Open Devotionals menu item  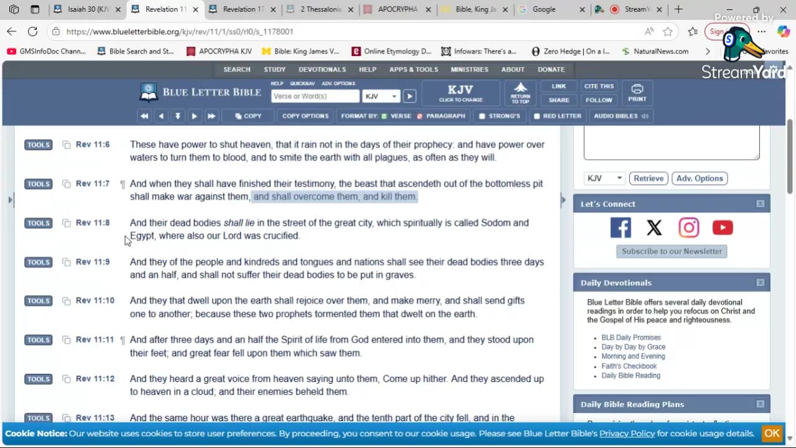(322, 70)
